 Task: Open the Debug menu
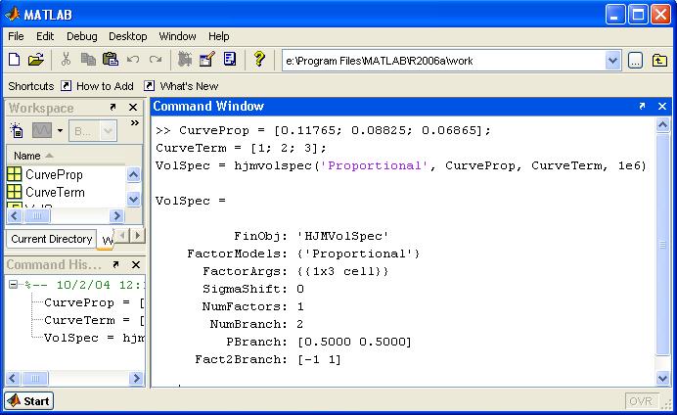tap(81, 36)
